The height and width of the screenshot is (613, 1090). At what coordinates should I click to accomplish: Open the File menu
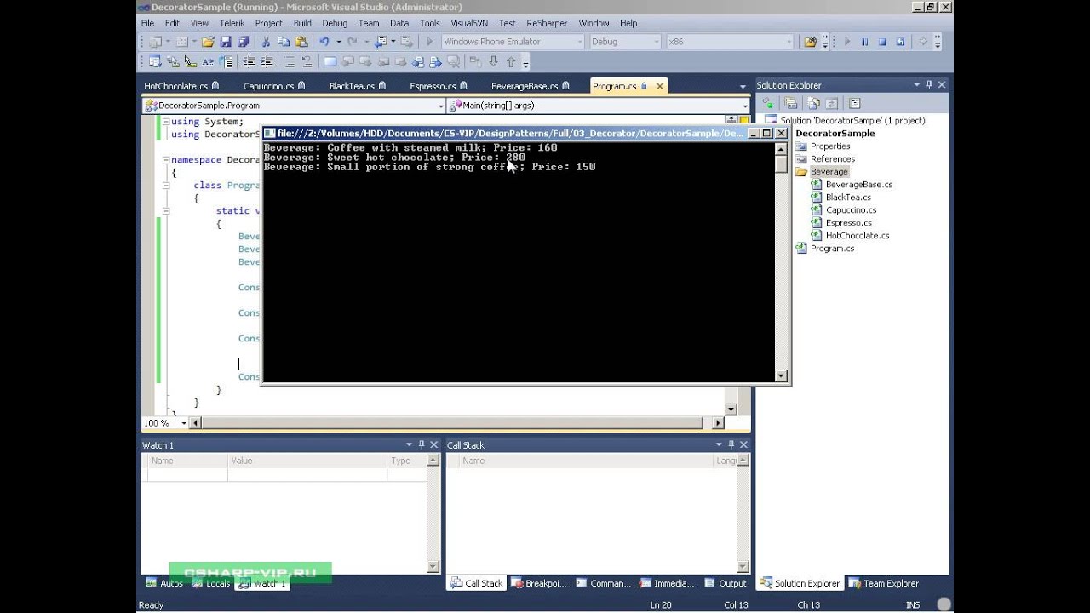pyautogui.click(x=147, y=23)
